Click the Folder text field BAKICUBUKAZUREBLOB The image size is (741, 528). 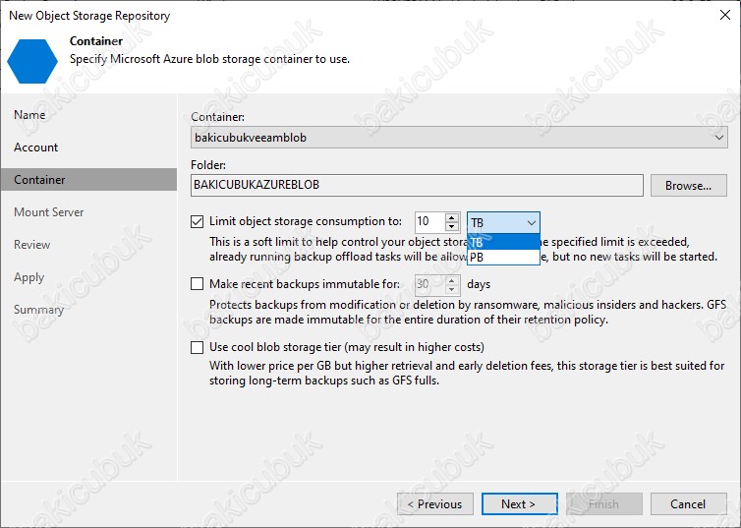point(417,185)
